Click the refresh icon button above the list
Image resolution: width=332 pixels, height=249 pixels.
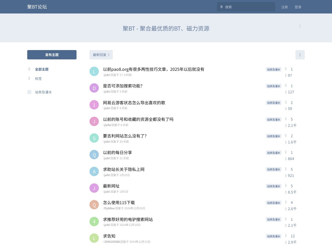(300, 55)
